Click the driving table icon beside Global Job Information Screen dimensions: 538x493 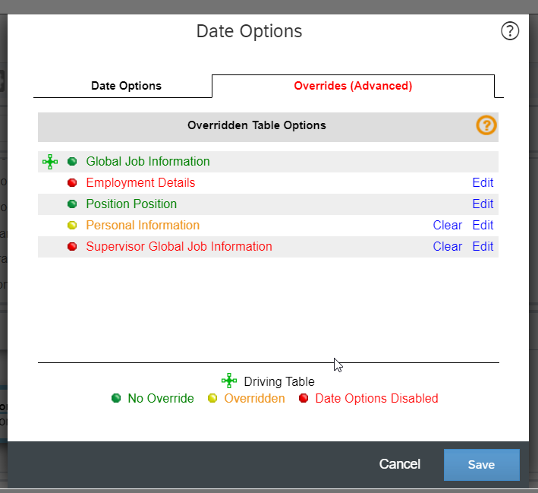point(50,162)
